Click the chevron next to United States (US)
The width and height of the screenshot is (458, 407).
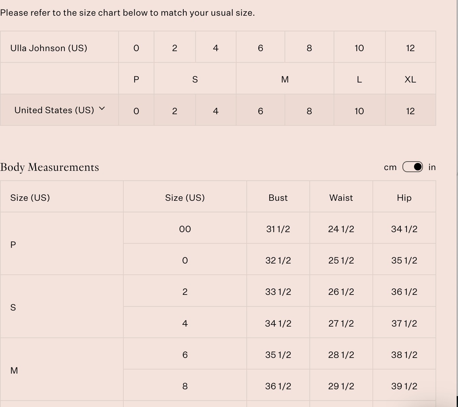pos(102,109)
